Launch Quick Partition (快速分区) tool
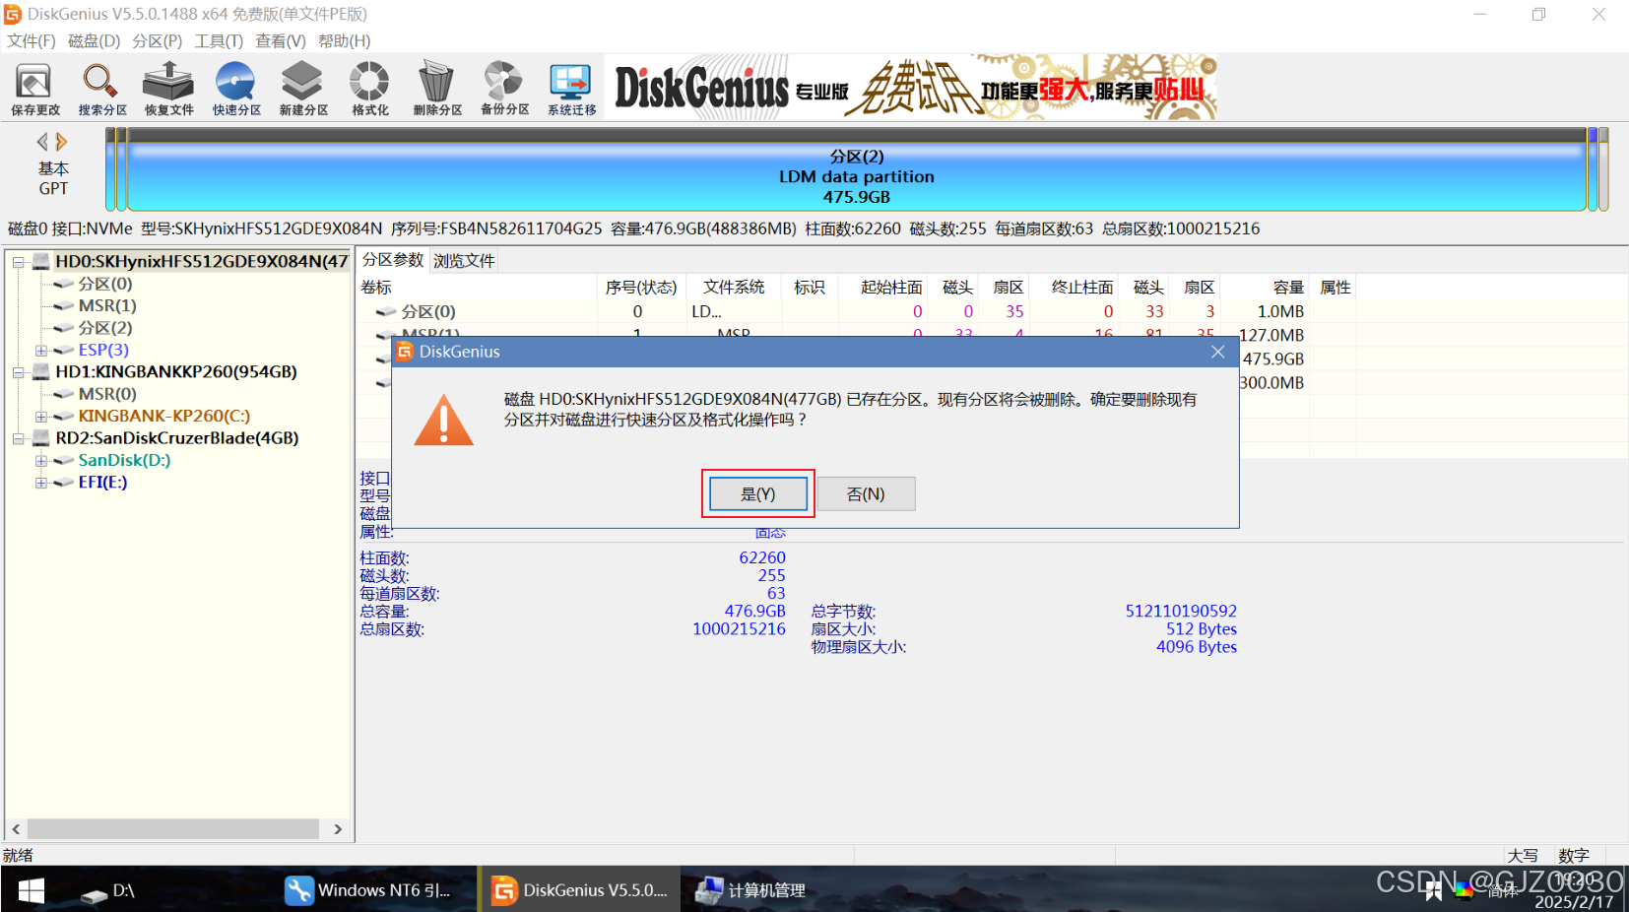The width and height of the screenshot is (1629, 912). pos(236,89)
